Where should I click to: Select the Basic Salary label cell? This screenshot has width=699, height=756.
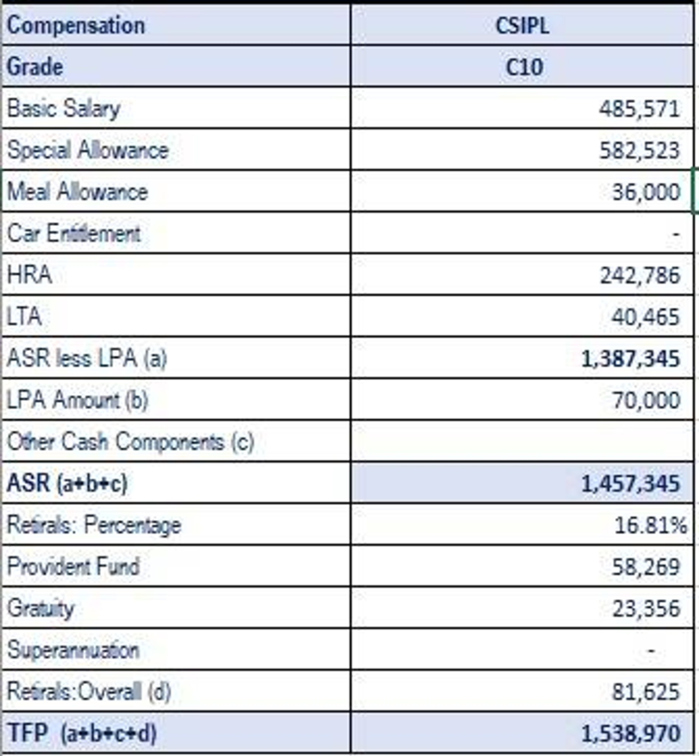[x=176, y=108]
